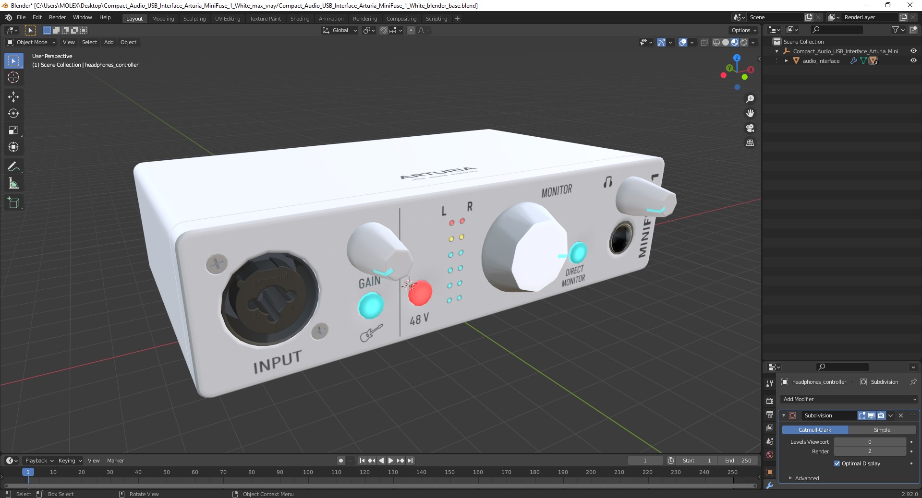922x498 pixels.
Task: Collapse Compact_Audio_USB_Interface collection
Action: (777, 51)
